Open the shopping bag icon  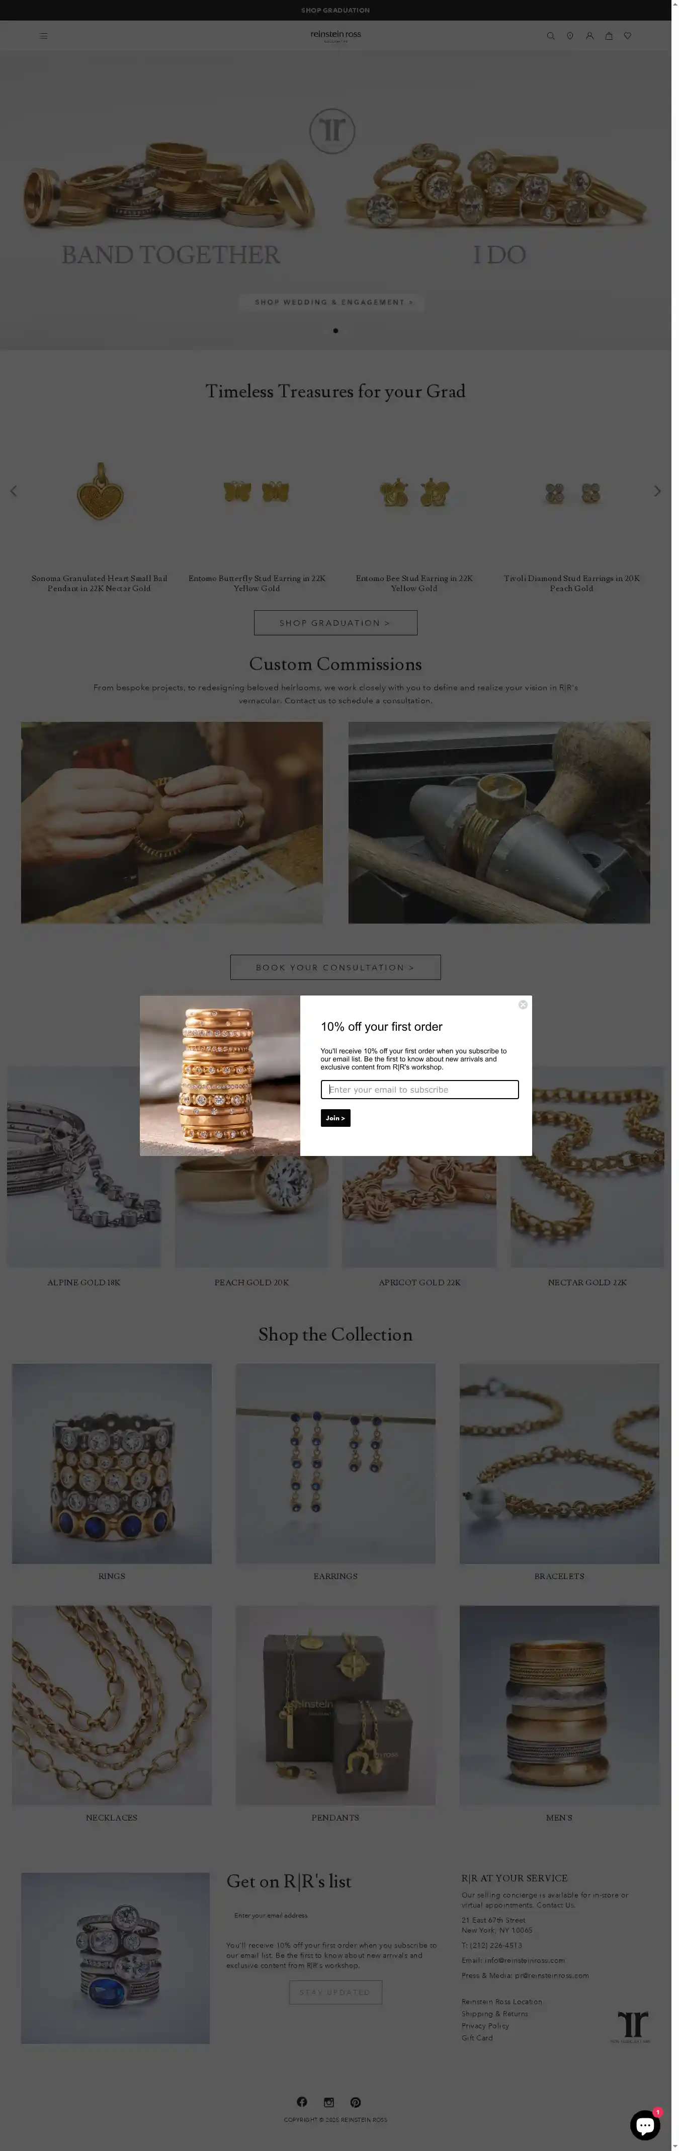click(609, 36)
